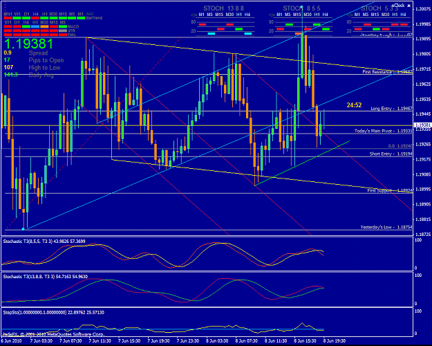Viewport: 432px width, 346px height.
Task: Close the eClock label with the x
Action: point(409,6)
